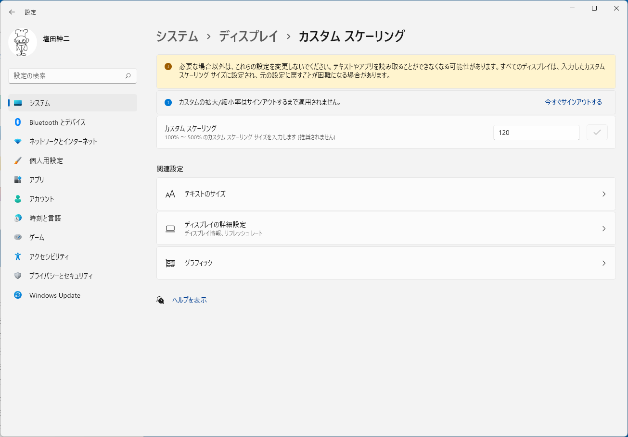Click the ネットワークとインターネット Wi-Fi icon
Image resolution: width=628 pixels, height=437 pixels.
[x=18, y=142]
